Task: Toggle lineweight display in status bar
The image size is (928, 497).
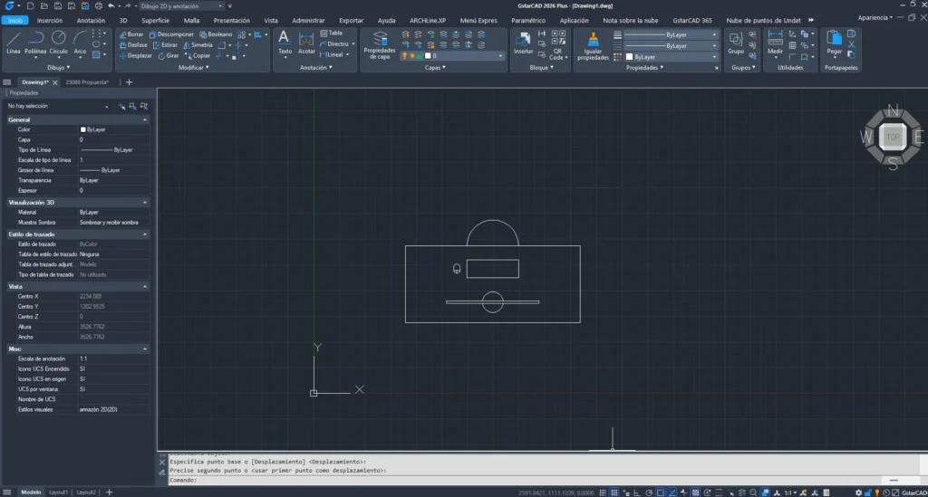Action: [719, 492]
